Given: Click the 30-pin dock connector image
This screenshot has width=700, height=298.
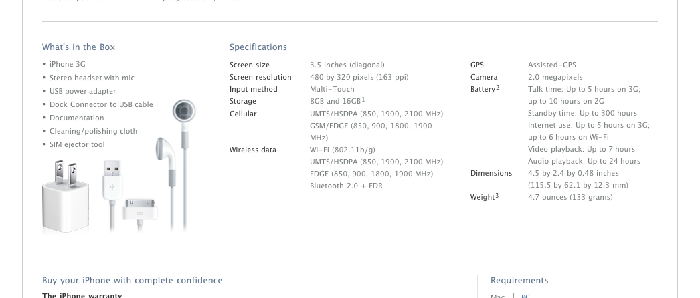Looking at the screenshot, I should [x=140, y=211].
